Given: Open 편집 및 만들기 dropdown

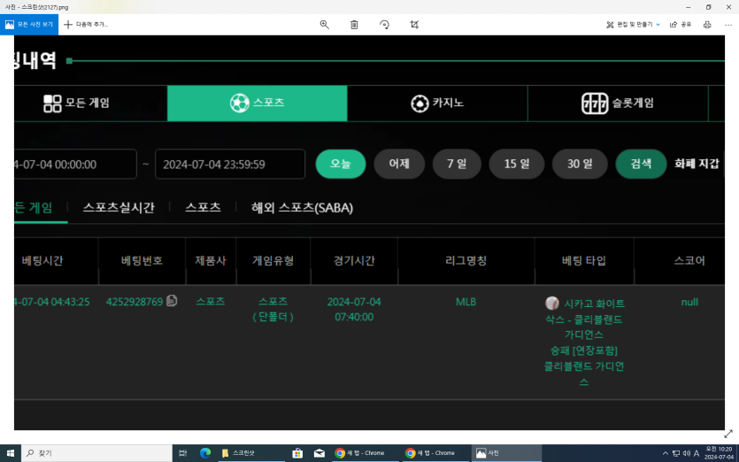Looking at the screenshot, I should (633, 25).
